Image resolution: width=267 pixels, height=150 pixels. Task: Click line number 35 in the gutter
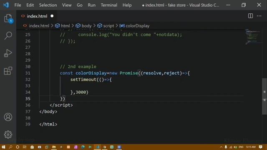(x=28, y=99)
